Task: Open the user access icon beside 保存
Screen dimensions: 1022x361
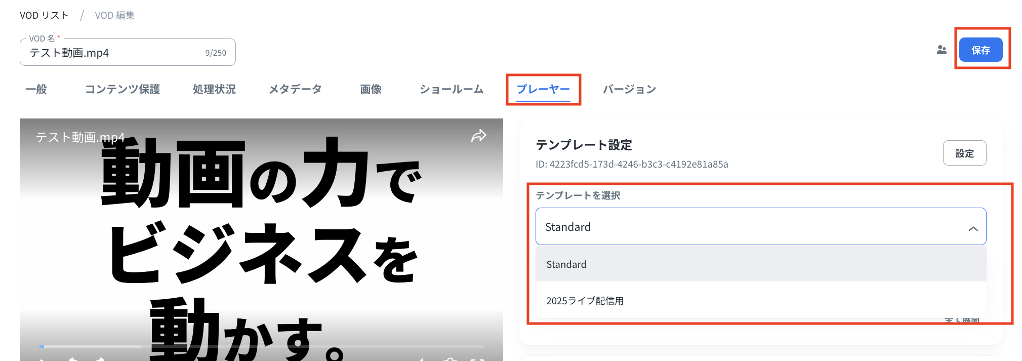Action: pos(941,50)
